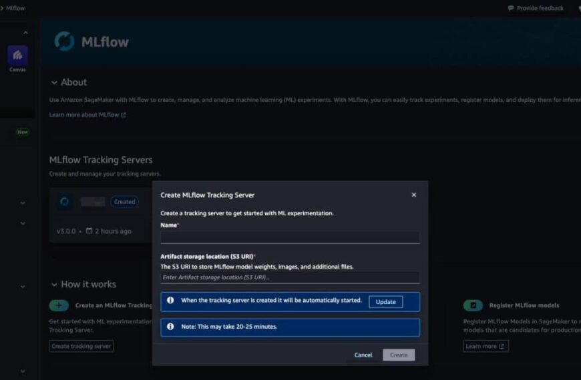Click the Created status badge

(124, 201)
